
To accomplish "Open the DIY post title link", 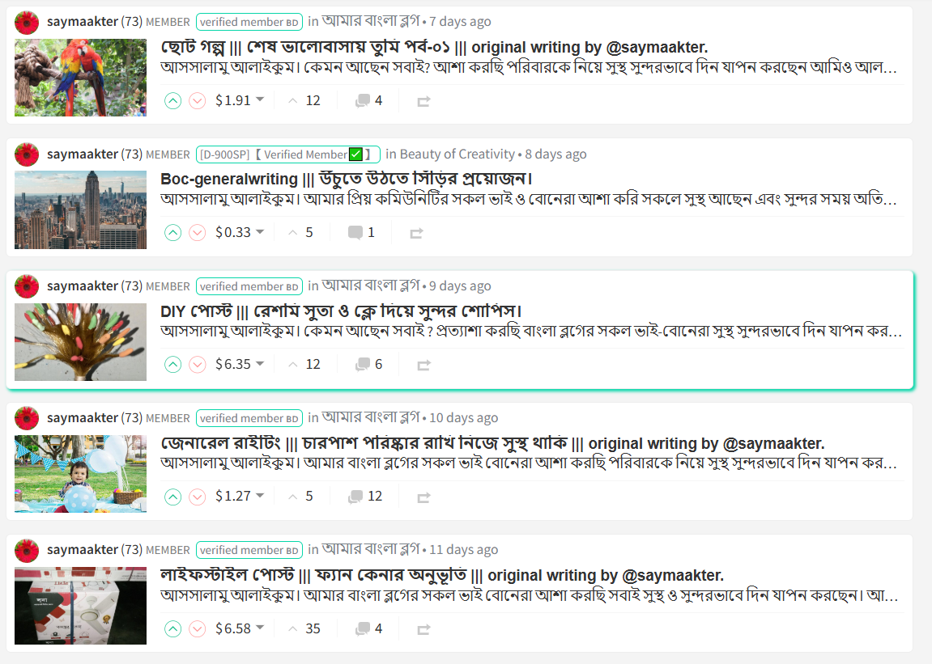I will [x=341, y=311].
